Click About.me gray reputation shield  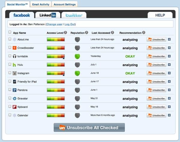click(77, 40)
